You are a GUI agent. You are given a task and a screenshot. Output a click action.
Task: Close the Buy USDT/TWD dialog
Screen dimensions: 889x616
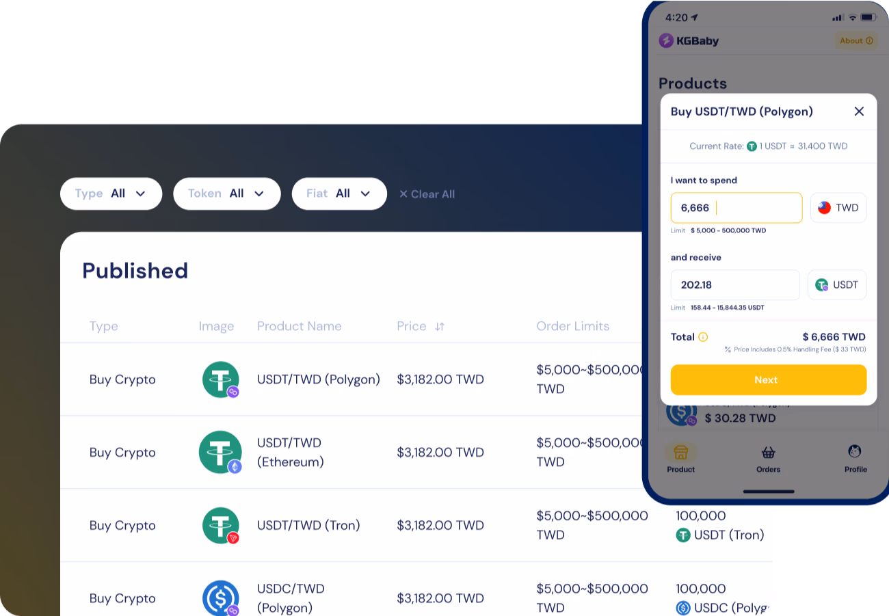pos(859,111)
